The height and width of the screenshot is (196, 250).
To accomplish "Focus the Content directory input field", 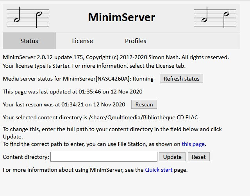I will tap(104, 157).
